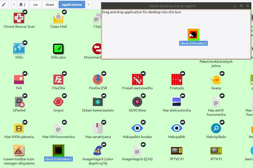
Task: Open the Hae sanakirjasta dictionary icon
Action: [98, 128]
